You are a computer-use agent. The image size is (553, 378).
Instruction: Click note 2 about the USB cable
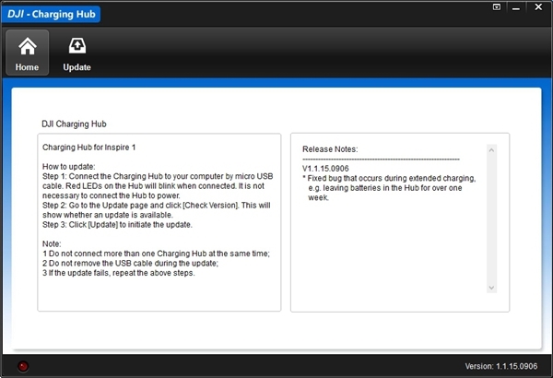[131, 263]
